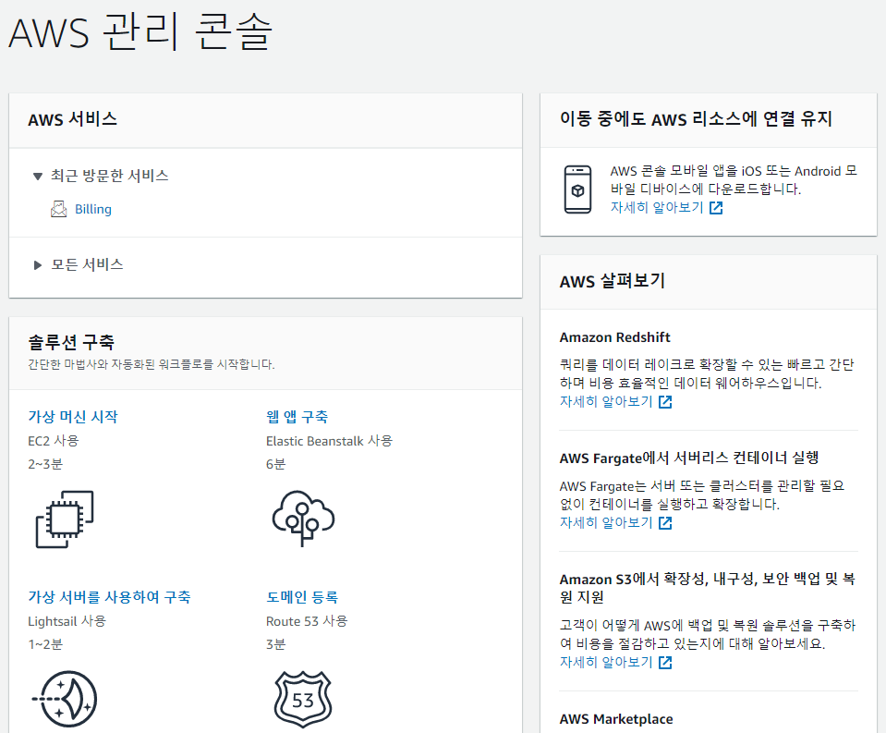The width and height of the screenshot is (886, 733).
Task: Click the 이동 중에도 AWS 리소스에 연결 유지 header
Action: tap(696, 119)
